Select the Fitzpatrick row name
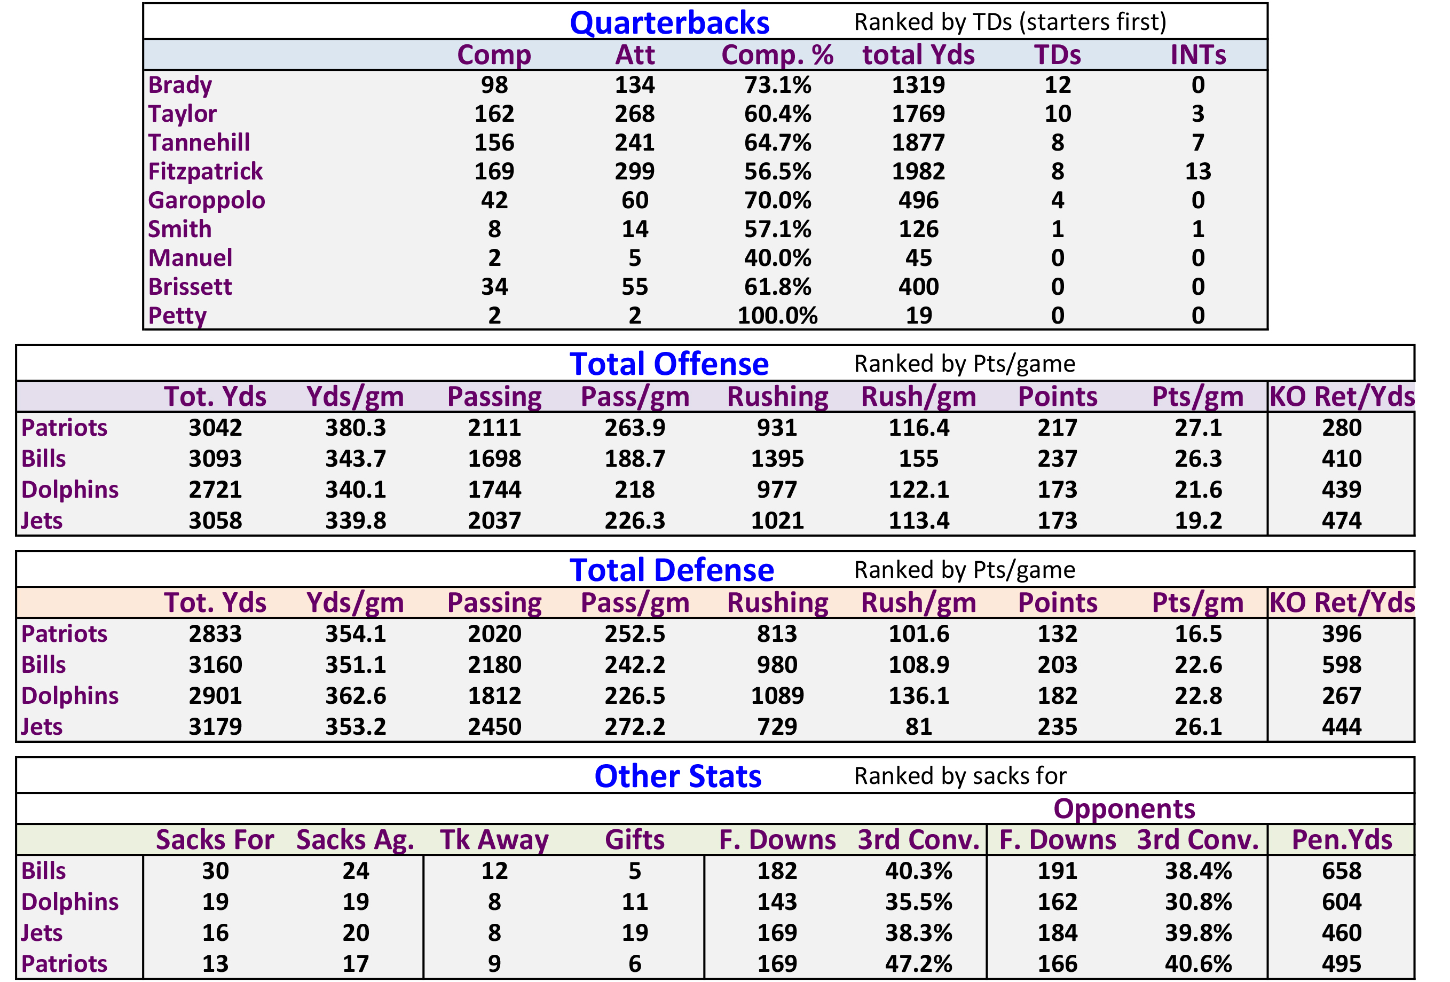Screen dimensions: 1450x982 click(x=205, y=171)
